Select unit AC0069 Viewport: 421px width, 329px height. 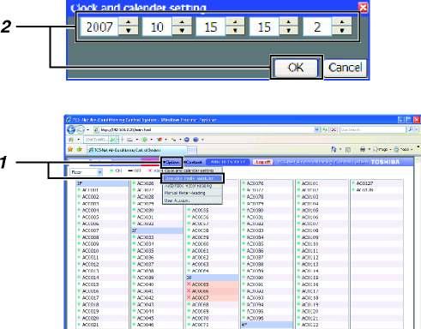click(201, 311)
